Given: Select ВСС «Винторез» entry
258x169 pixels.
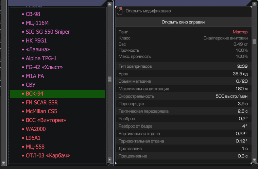Looking at the screenshot, I should 46,120.
